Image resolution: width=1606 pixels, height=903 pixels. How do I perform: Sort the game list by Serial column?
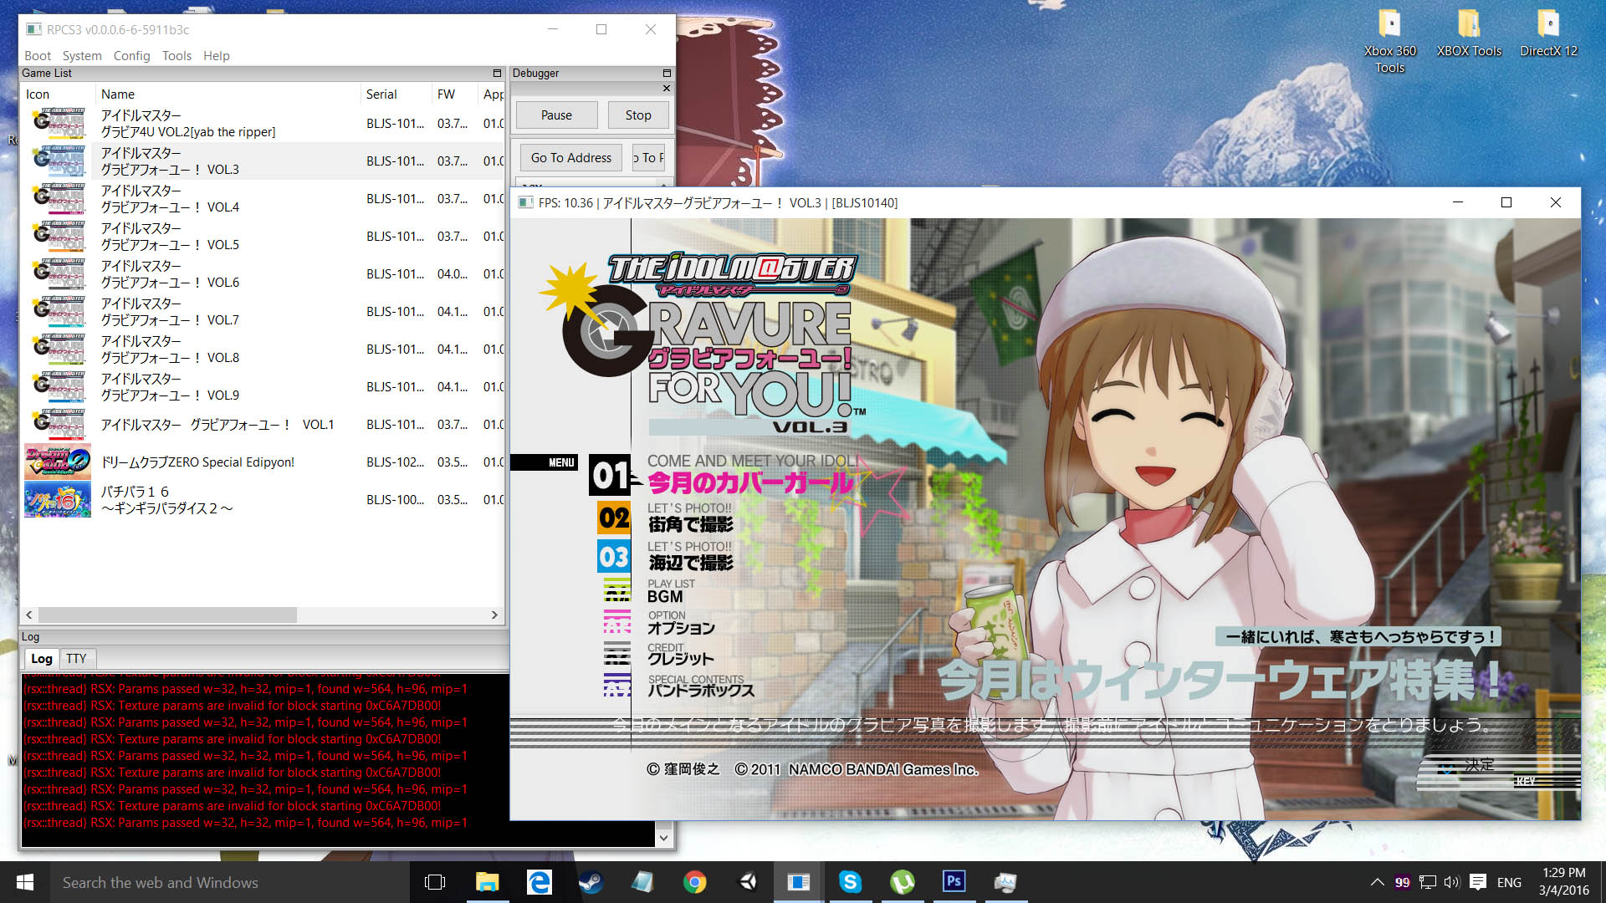[396, 94]
